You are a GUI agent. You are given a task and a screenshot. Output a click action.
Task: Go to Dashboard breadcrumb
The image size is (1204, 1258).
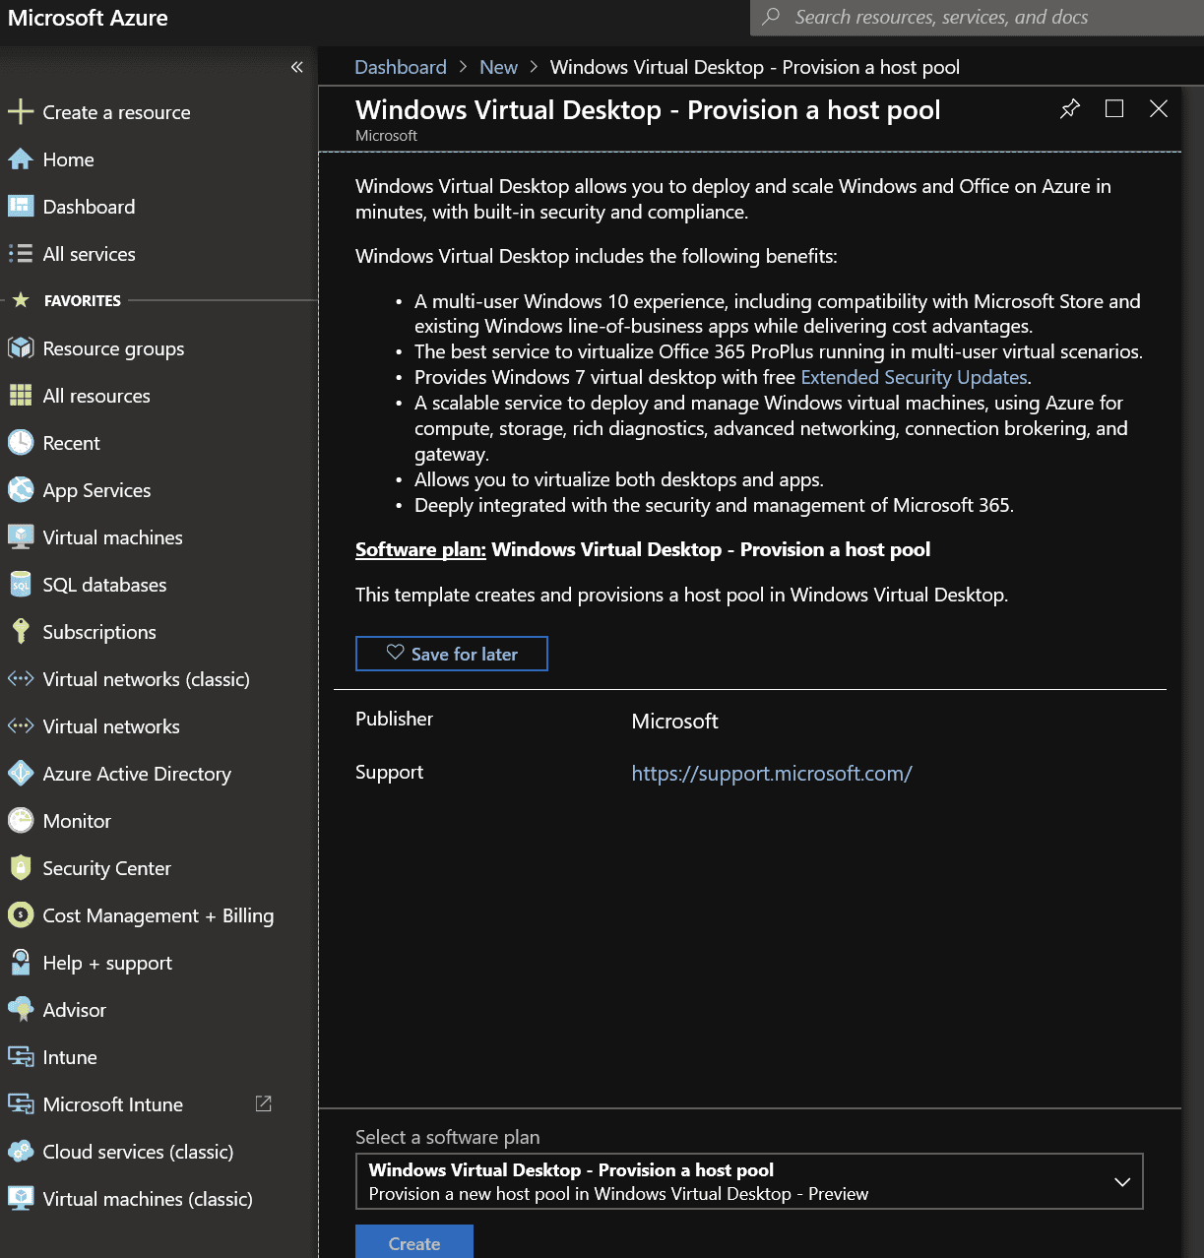tap(401, 67)
